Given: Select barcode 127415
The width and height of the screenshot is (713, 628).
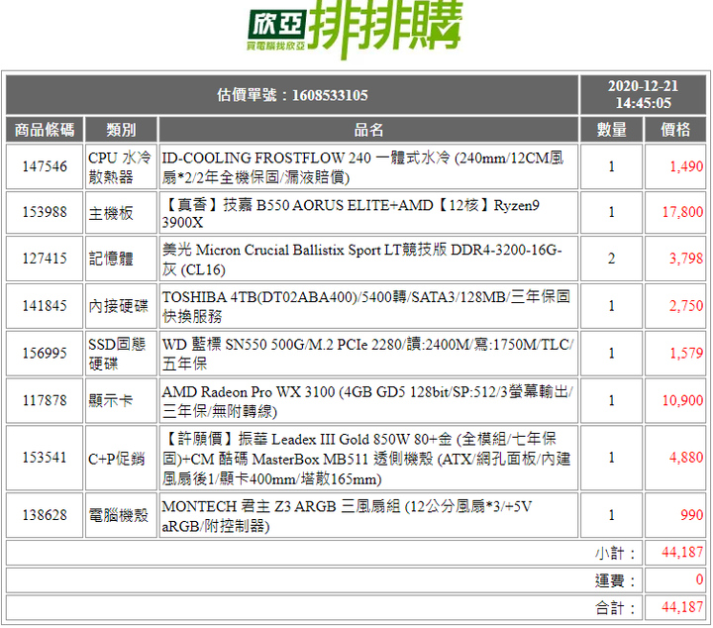Looking at the screenshot, I should click(x=45, y=259).
